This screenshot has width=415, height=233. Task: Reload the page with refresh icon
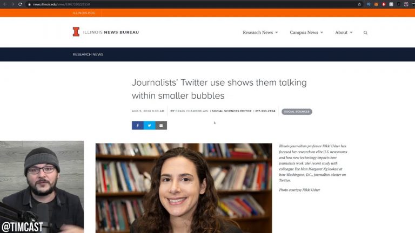pyautogui.click(x=20, y=4)
